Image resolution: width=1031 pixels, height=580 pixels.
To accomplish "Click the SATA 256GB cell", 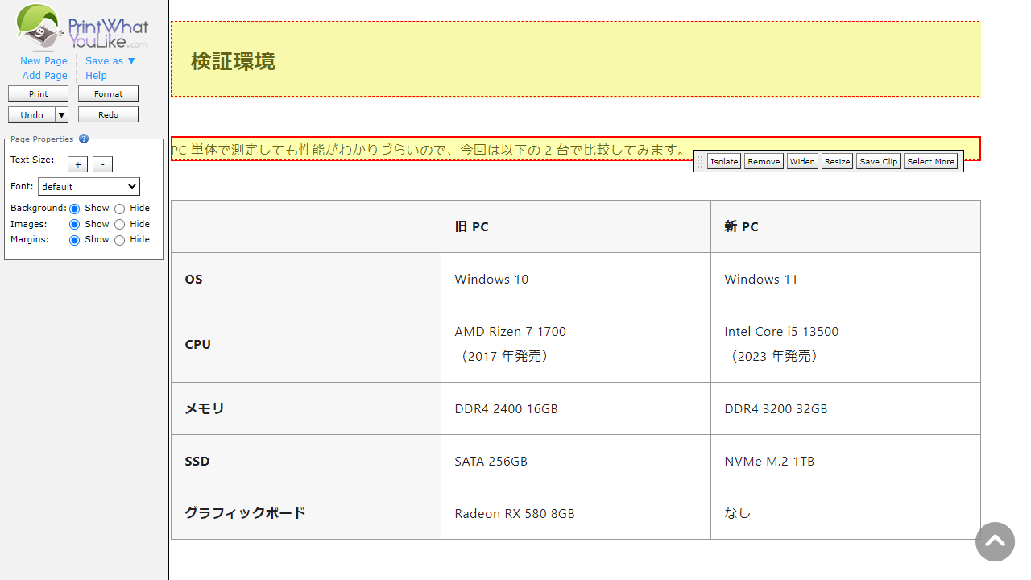I will (576, 461).
